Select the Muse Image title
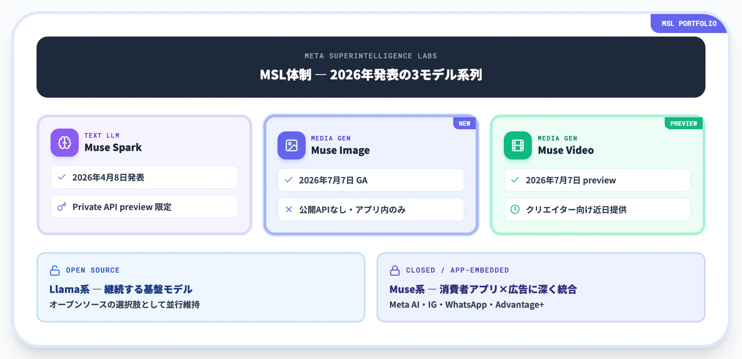The width and height of the screenshot is (742, 359). [x=340, y=150]
